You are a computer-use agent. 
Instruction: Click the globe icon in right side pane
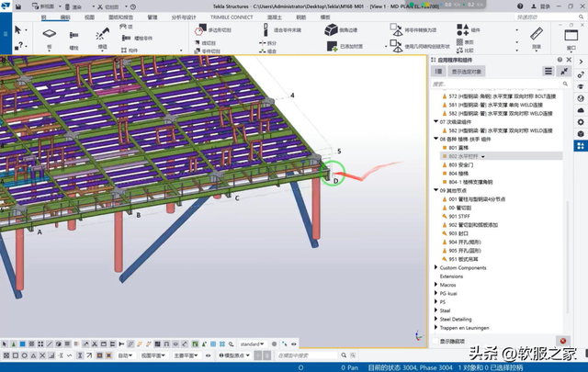(x=581, y=98)
